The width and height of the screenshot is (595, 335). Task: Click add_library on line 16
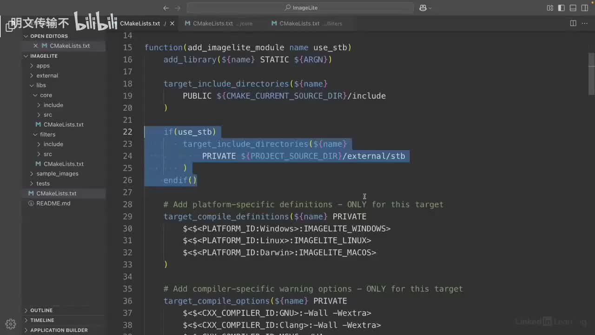190,60
